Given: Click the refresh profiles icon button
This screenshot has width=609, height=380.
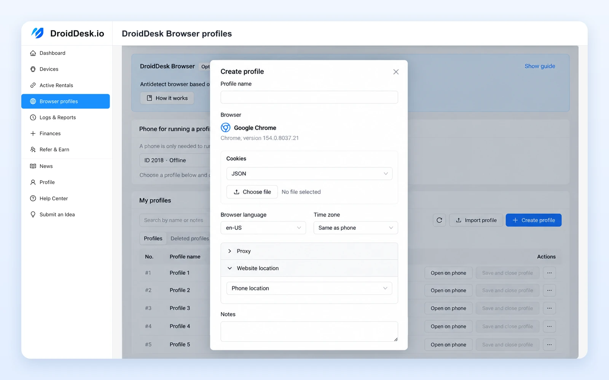Looking at the screenshot, I should [x=439, y=220].
